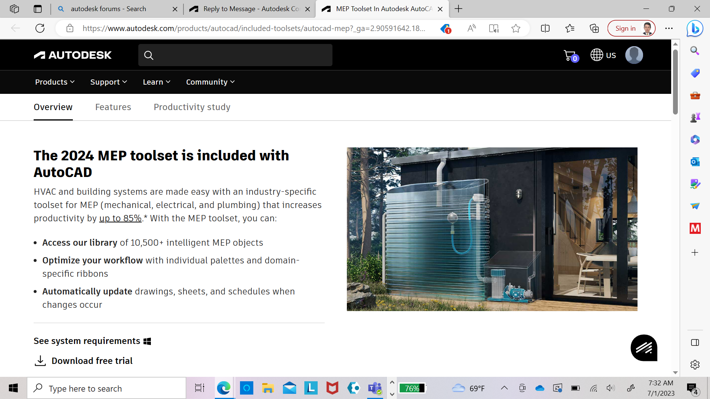
Task: Click the user profile avatar icon
Action: click(635, 55)
